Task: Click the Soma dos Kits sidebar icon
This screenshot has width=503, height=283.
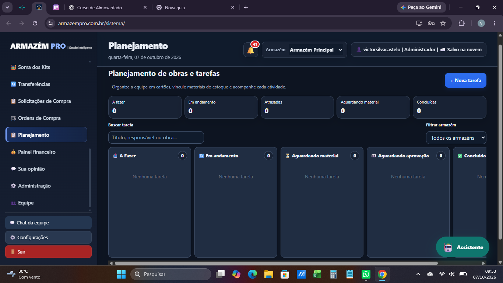Action: tap(13, 67)
